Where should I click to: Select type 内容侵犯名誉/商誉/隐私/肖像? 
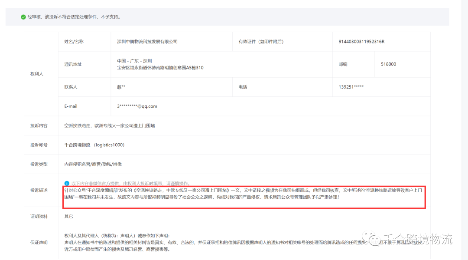click(93, 165)
